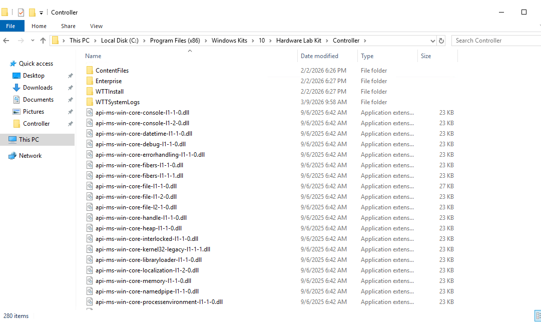Sort by the Date modified column header
This screenshot has width=541, height=325.
[x=319, y=56]
